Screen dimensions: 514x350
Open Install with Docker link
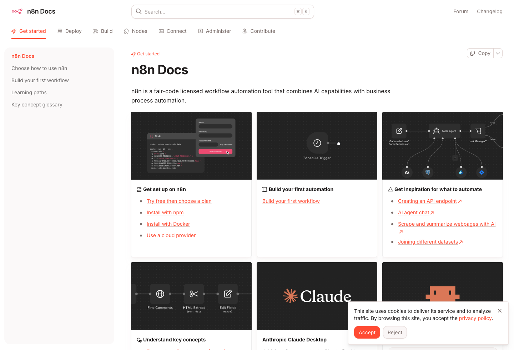click(x=168, y=224)
